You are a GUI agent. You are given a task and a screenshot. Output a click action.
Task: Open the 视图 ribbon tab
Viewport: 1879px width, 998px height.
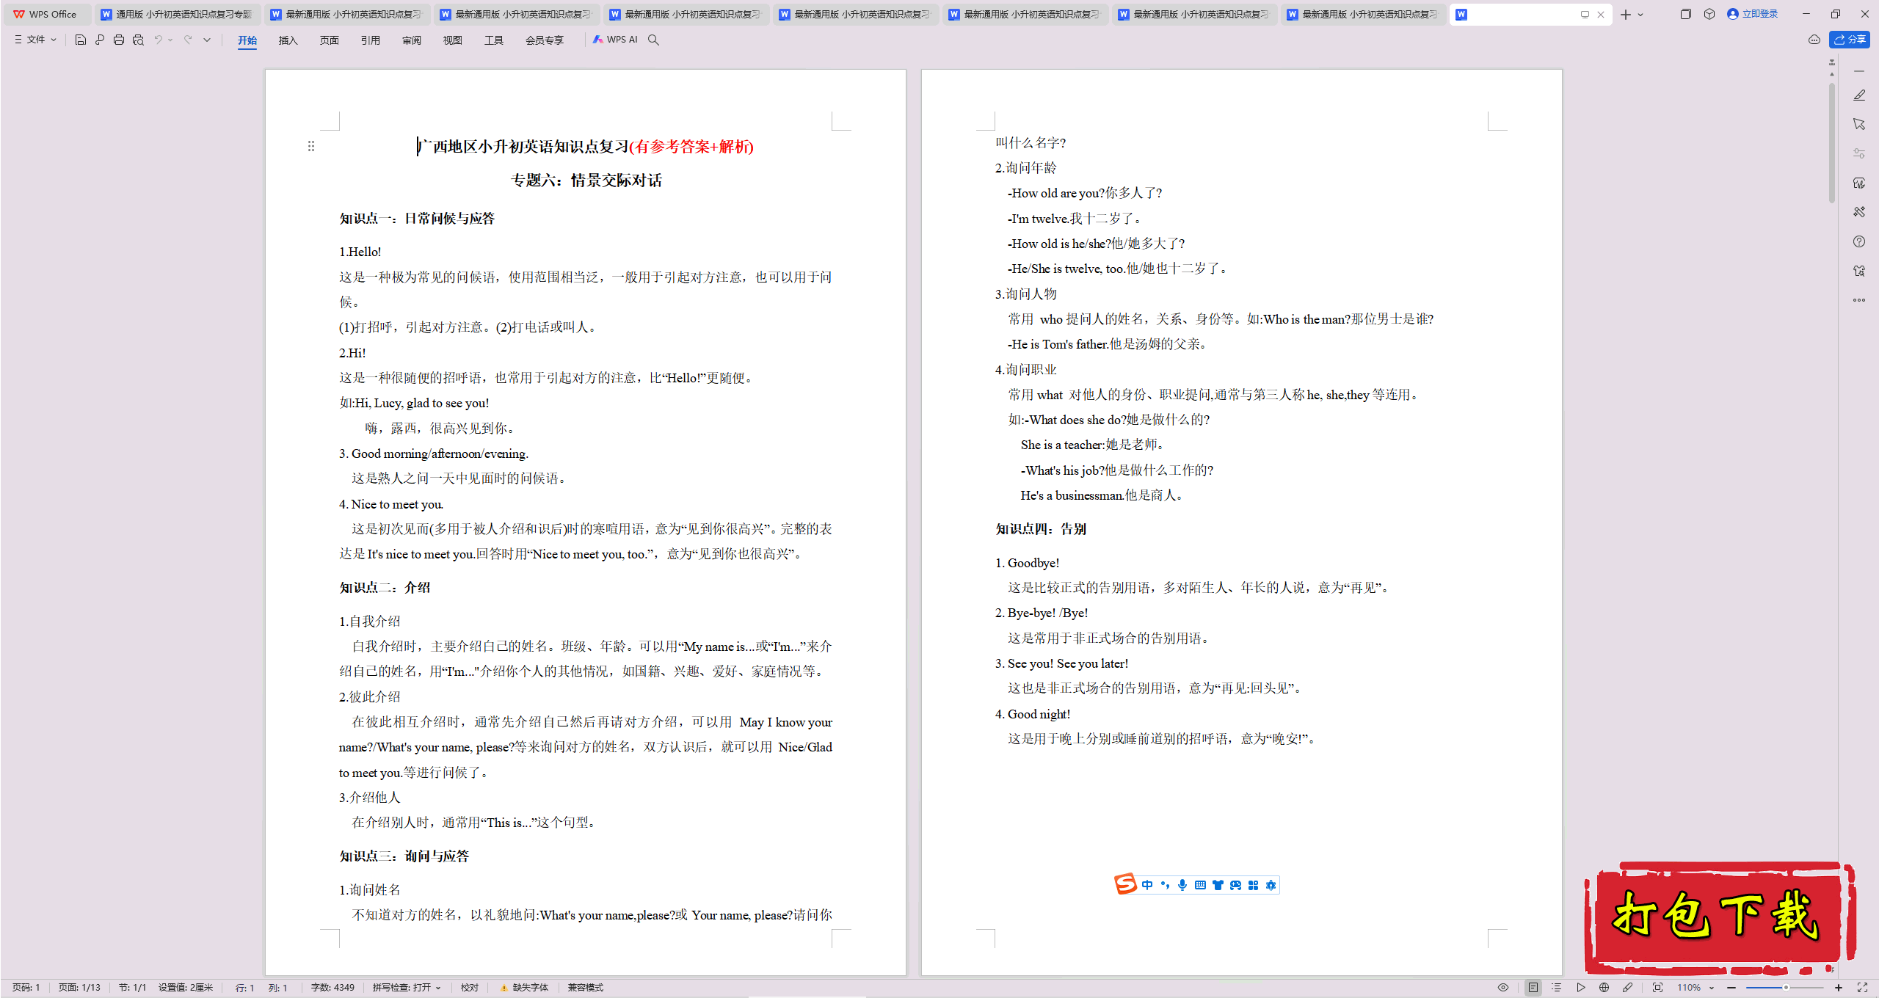(453, 40)
